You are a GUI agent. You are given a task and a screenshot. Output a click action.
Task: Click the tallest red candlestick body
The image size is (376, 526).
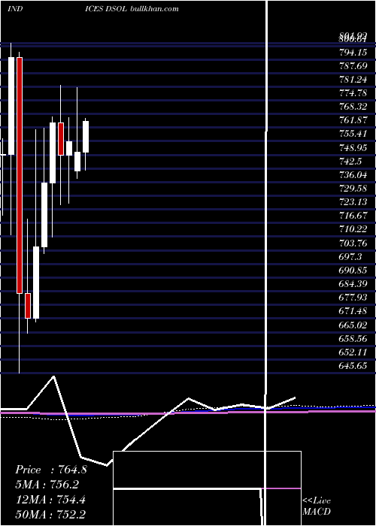(x=20, y=175)
